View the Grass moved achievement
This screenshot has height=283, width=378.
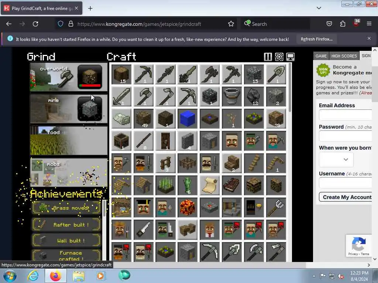point(66,208)
